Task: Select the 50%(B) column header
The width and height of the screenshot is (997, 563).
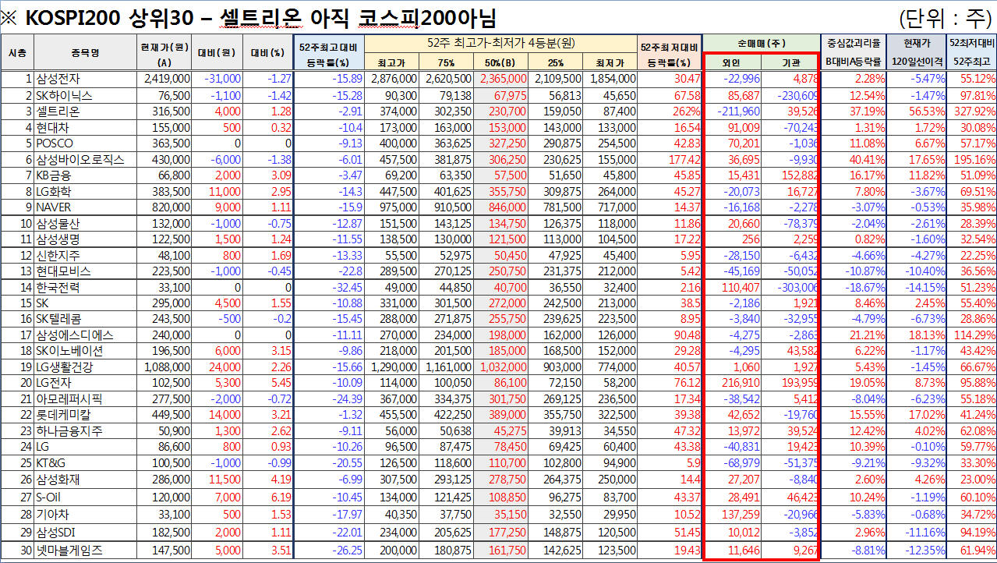Action: (500, 62)
